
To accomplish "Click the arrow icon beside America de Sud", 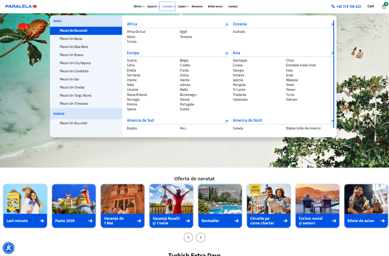I will click(226, 121).
